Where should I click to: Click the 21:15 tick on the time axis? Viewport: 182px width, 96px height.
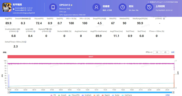tap(141, 90)
